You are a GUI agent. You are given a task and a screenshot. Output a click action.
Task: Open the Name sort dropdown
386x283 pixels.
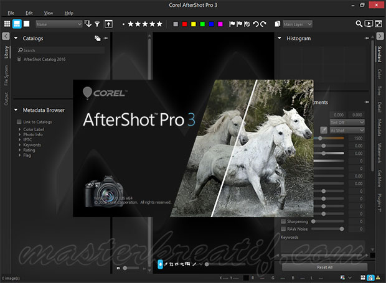tap(59, 24)
